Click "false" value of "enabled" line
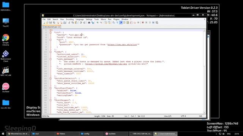The width and height of the screenshot is (243, 136). (x=73, y=91)
